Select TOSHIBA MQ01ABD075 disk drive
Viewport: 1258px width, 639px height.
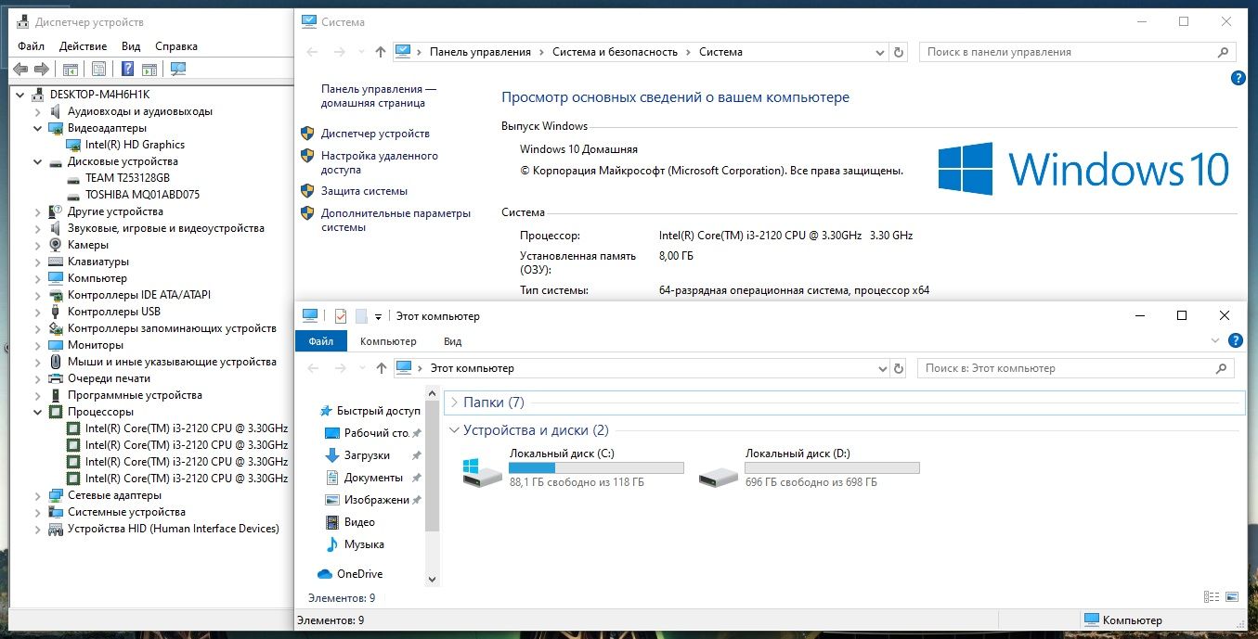pos(142,195)
